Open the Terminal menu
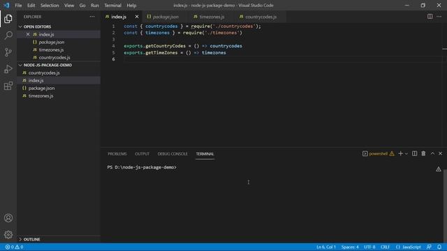 112,5
